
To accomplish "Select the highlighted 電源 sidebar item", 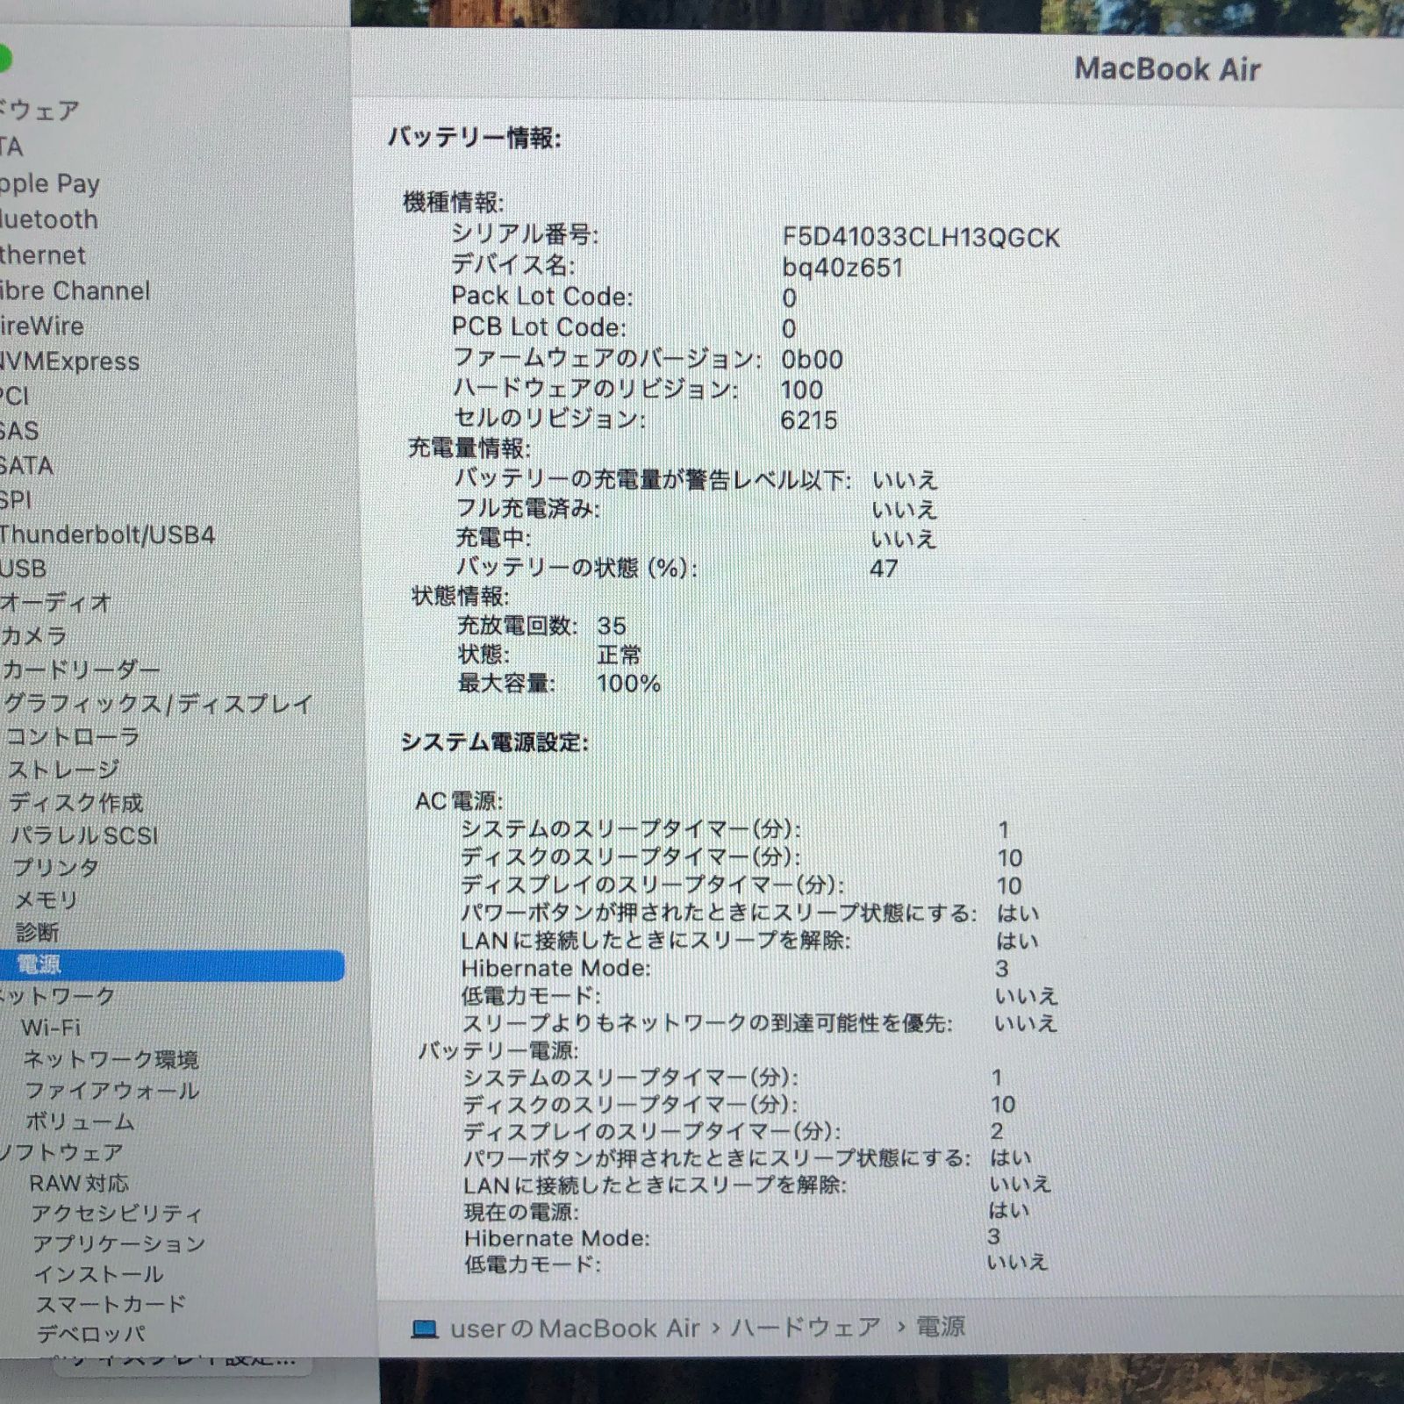I will (172, 965).
